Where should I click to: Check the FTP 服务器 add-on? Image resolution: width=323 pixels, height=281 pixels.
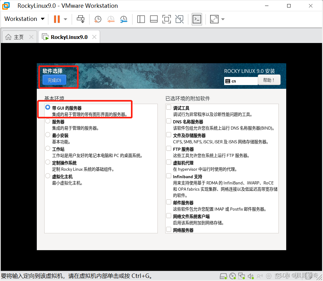click(169, 148)
